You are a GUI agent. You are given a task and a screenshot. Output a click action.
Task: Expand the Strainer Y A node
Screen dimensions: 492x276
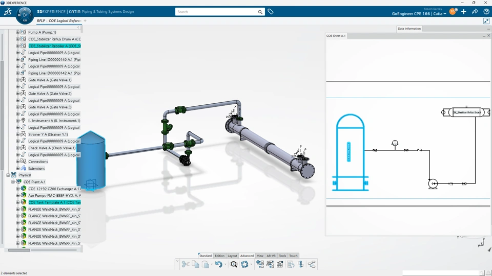tap(18, 134)
